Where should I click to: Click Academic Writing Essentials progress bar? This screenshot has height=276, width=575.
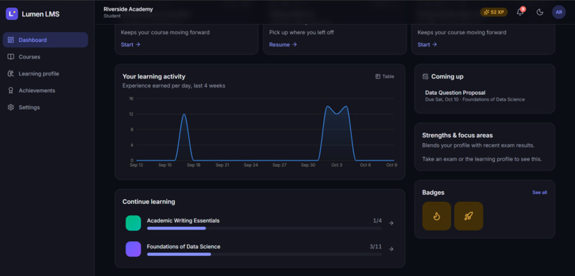click(264, 228)
